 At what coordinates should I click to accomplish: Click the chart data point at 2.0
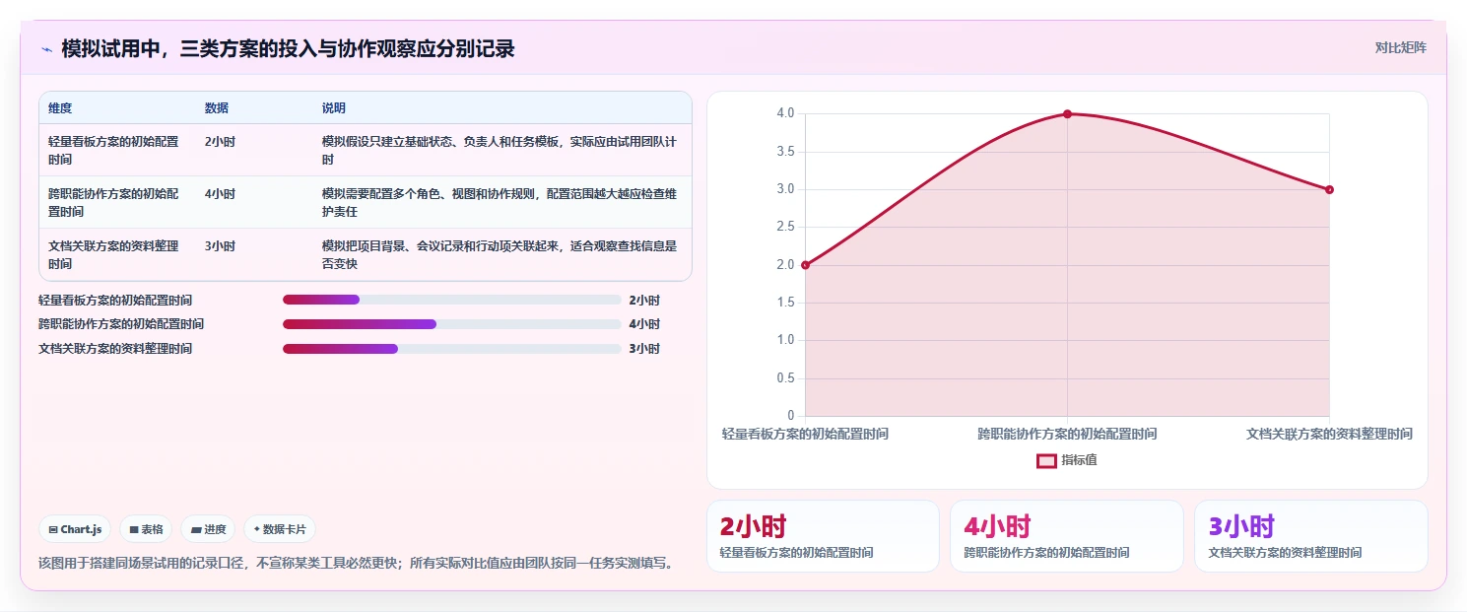click(805, 265)
